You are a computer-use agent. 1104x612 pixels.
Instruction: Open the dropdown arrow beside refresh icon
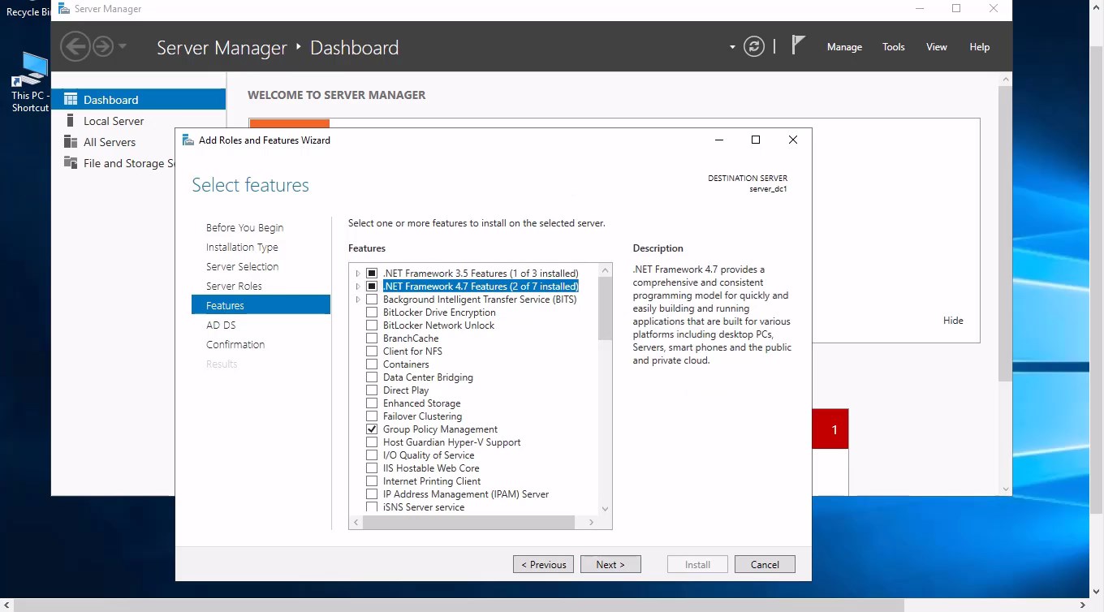click(732, 47)
